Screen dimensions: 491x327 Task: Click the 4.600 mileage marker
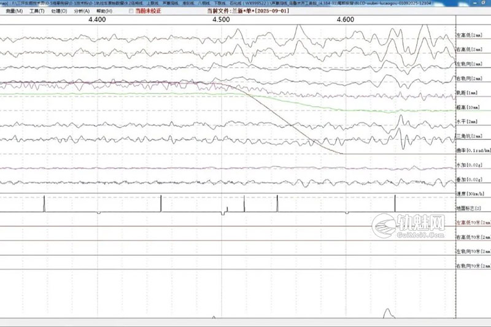[345, 20]
